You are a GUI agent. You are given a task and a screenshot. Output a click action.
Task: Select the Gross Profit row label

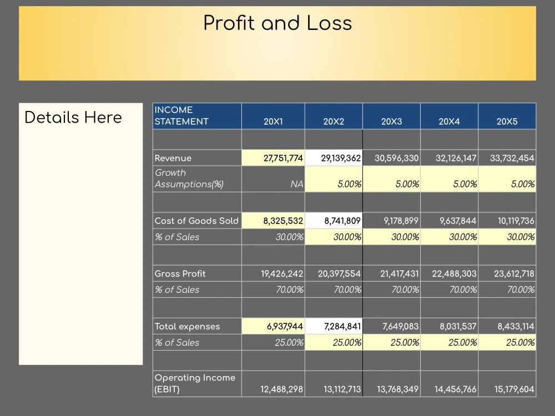(x=180, y=273)
